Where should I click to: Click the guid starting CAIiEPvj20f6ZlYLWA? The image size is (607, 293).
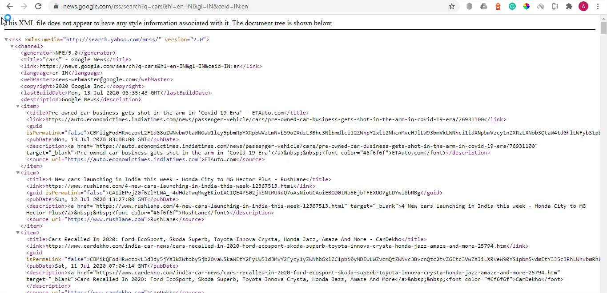coord(234,193)
